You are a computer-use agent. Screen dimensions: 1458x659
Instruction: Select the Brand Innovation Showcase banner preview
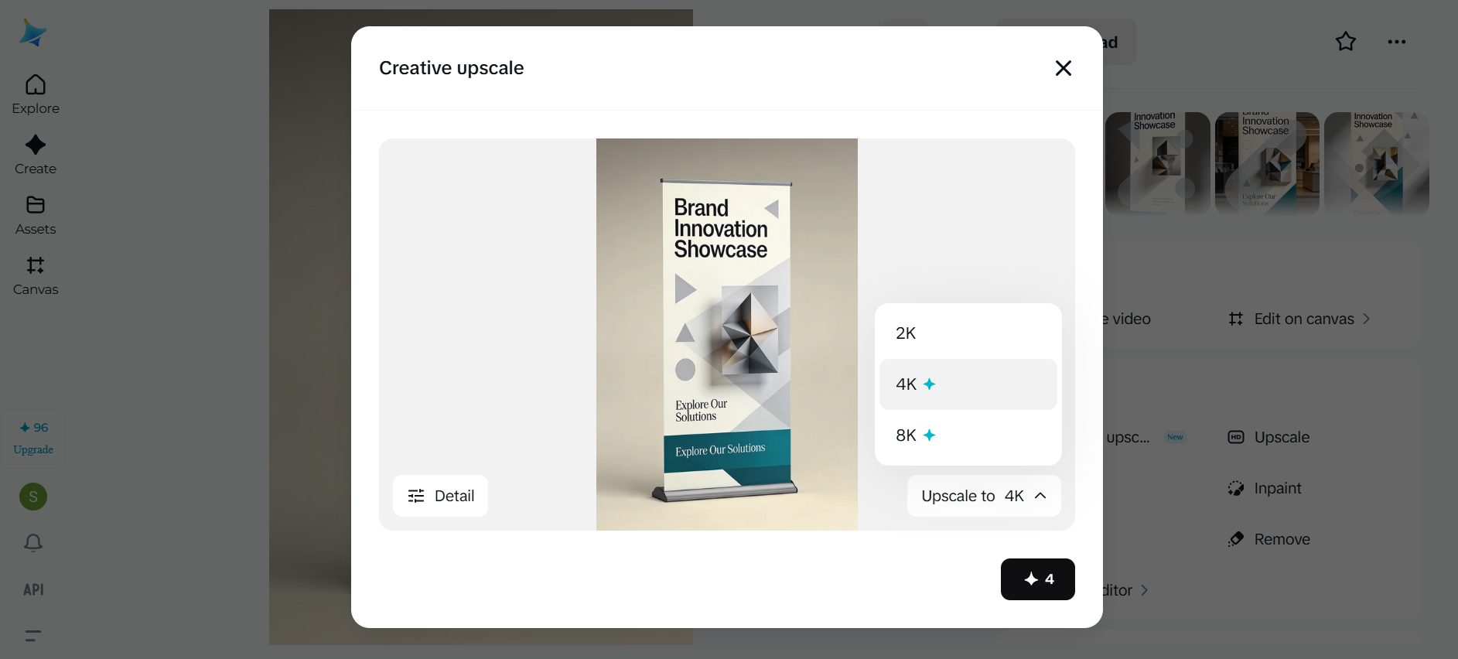point(726,334)
